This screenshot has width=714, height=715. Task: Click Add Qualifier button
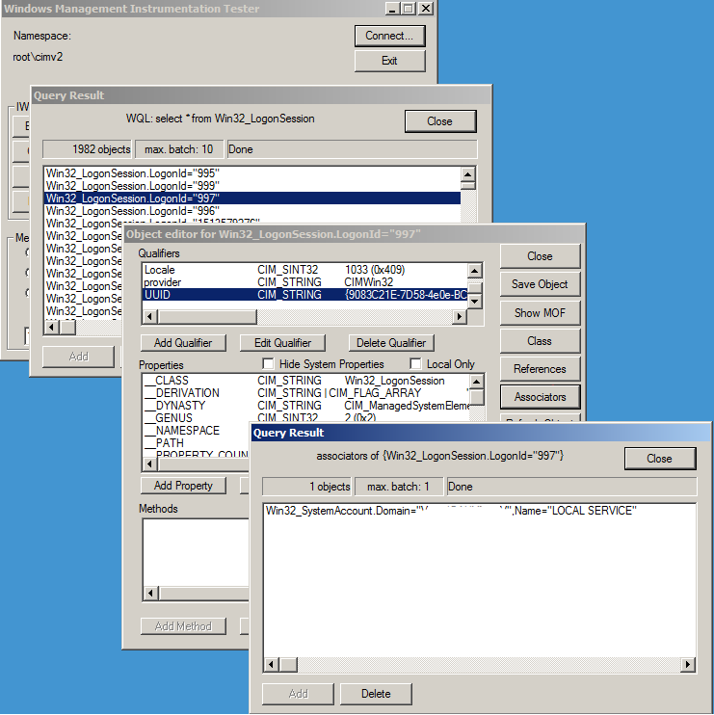click(183, 343)
